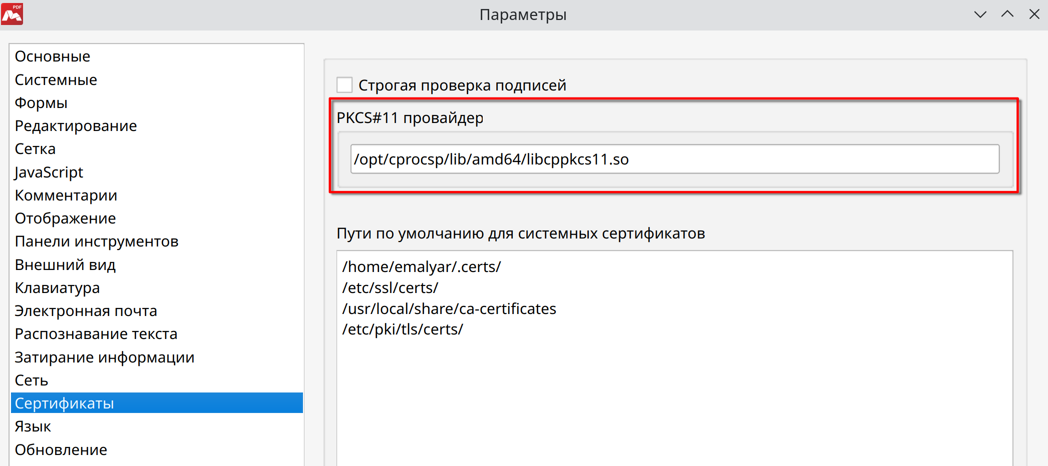
Task: Select Комментарии category
Action: pyautogui.click(x=157, y=195)
